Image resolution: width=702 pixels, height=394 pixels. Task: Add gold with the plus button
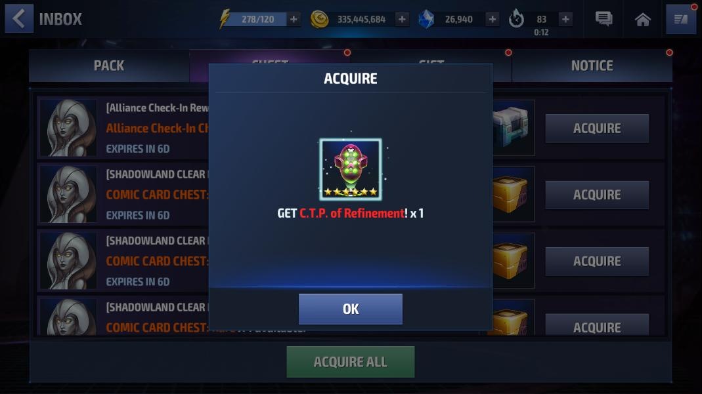point(402,19)
